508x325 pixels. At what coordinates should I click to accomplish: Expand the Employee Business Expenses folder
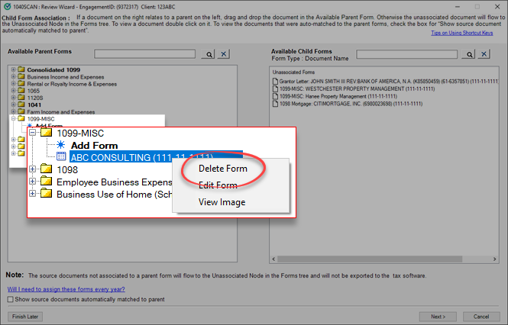point(33,182)
